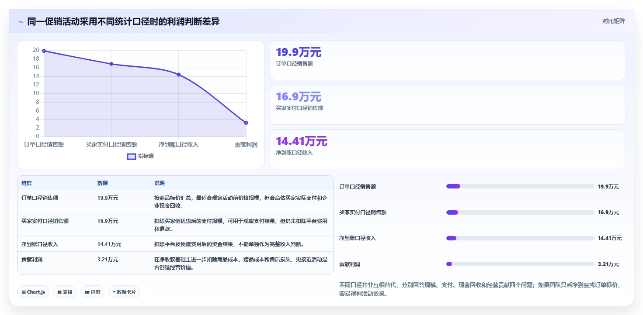
Task: Click the 净到账口径收入 caption in the third card
Action: tap(294, 153)
